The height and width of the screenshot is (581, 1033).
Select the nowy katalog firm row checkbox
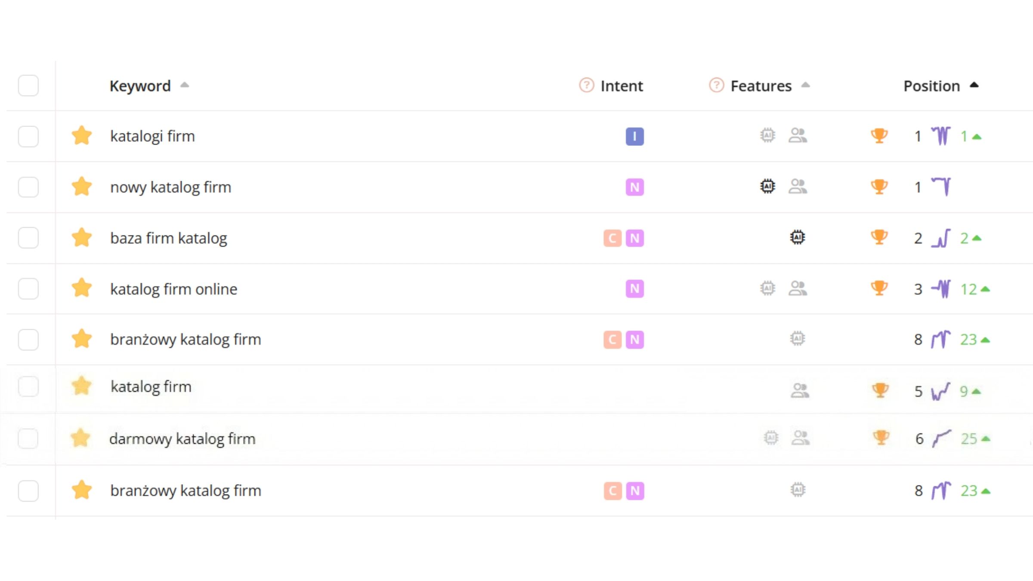click(28, 187)
